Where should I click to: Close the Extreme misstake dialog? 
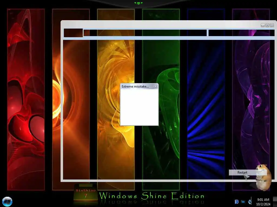click(x=155, y=87)
